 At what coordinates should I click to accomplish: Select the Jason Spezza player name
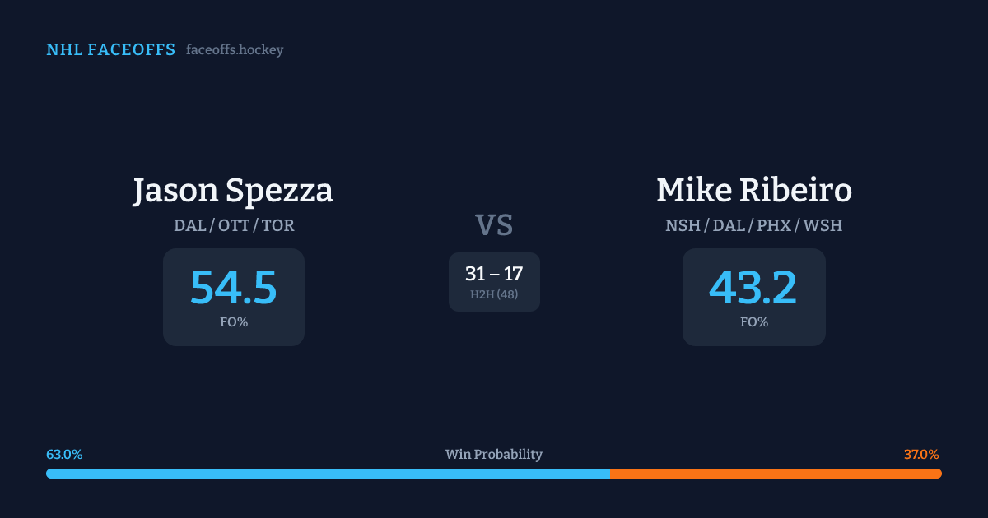pos(233,191)
